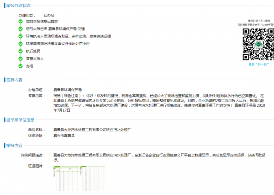Click the reply paragraph starting 杨杨(绿色江南)
Viewport: 274px width, 195px height.
tap(159, 103)
